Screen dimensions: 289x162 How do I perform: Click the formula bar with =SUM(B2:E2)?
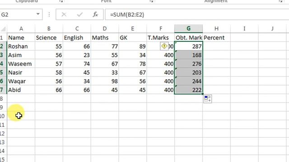(x=197, y=14)
